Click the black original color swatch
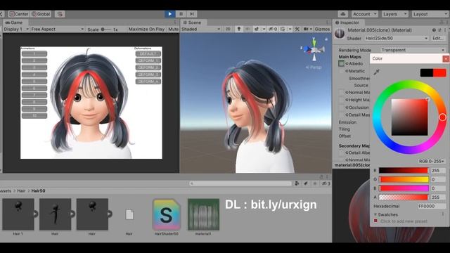This screenshot has width=450, height=253. click(x=427, y=72)
